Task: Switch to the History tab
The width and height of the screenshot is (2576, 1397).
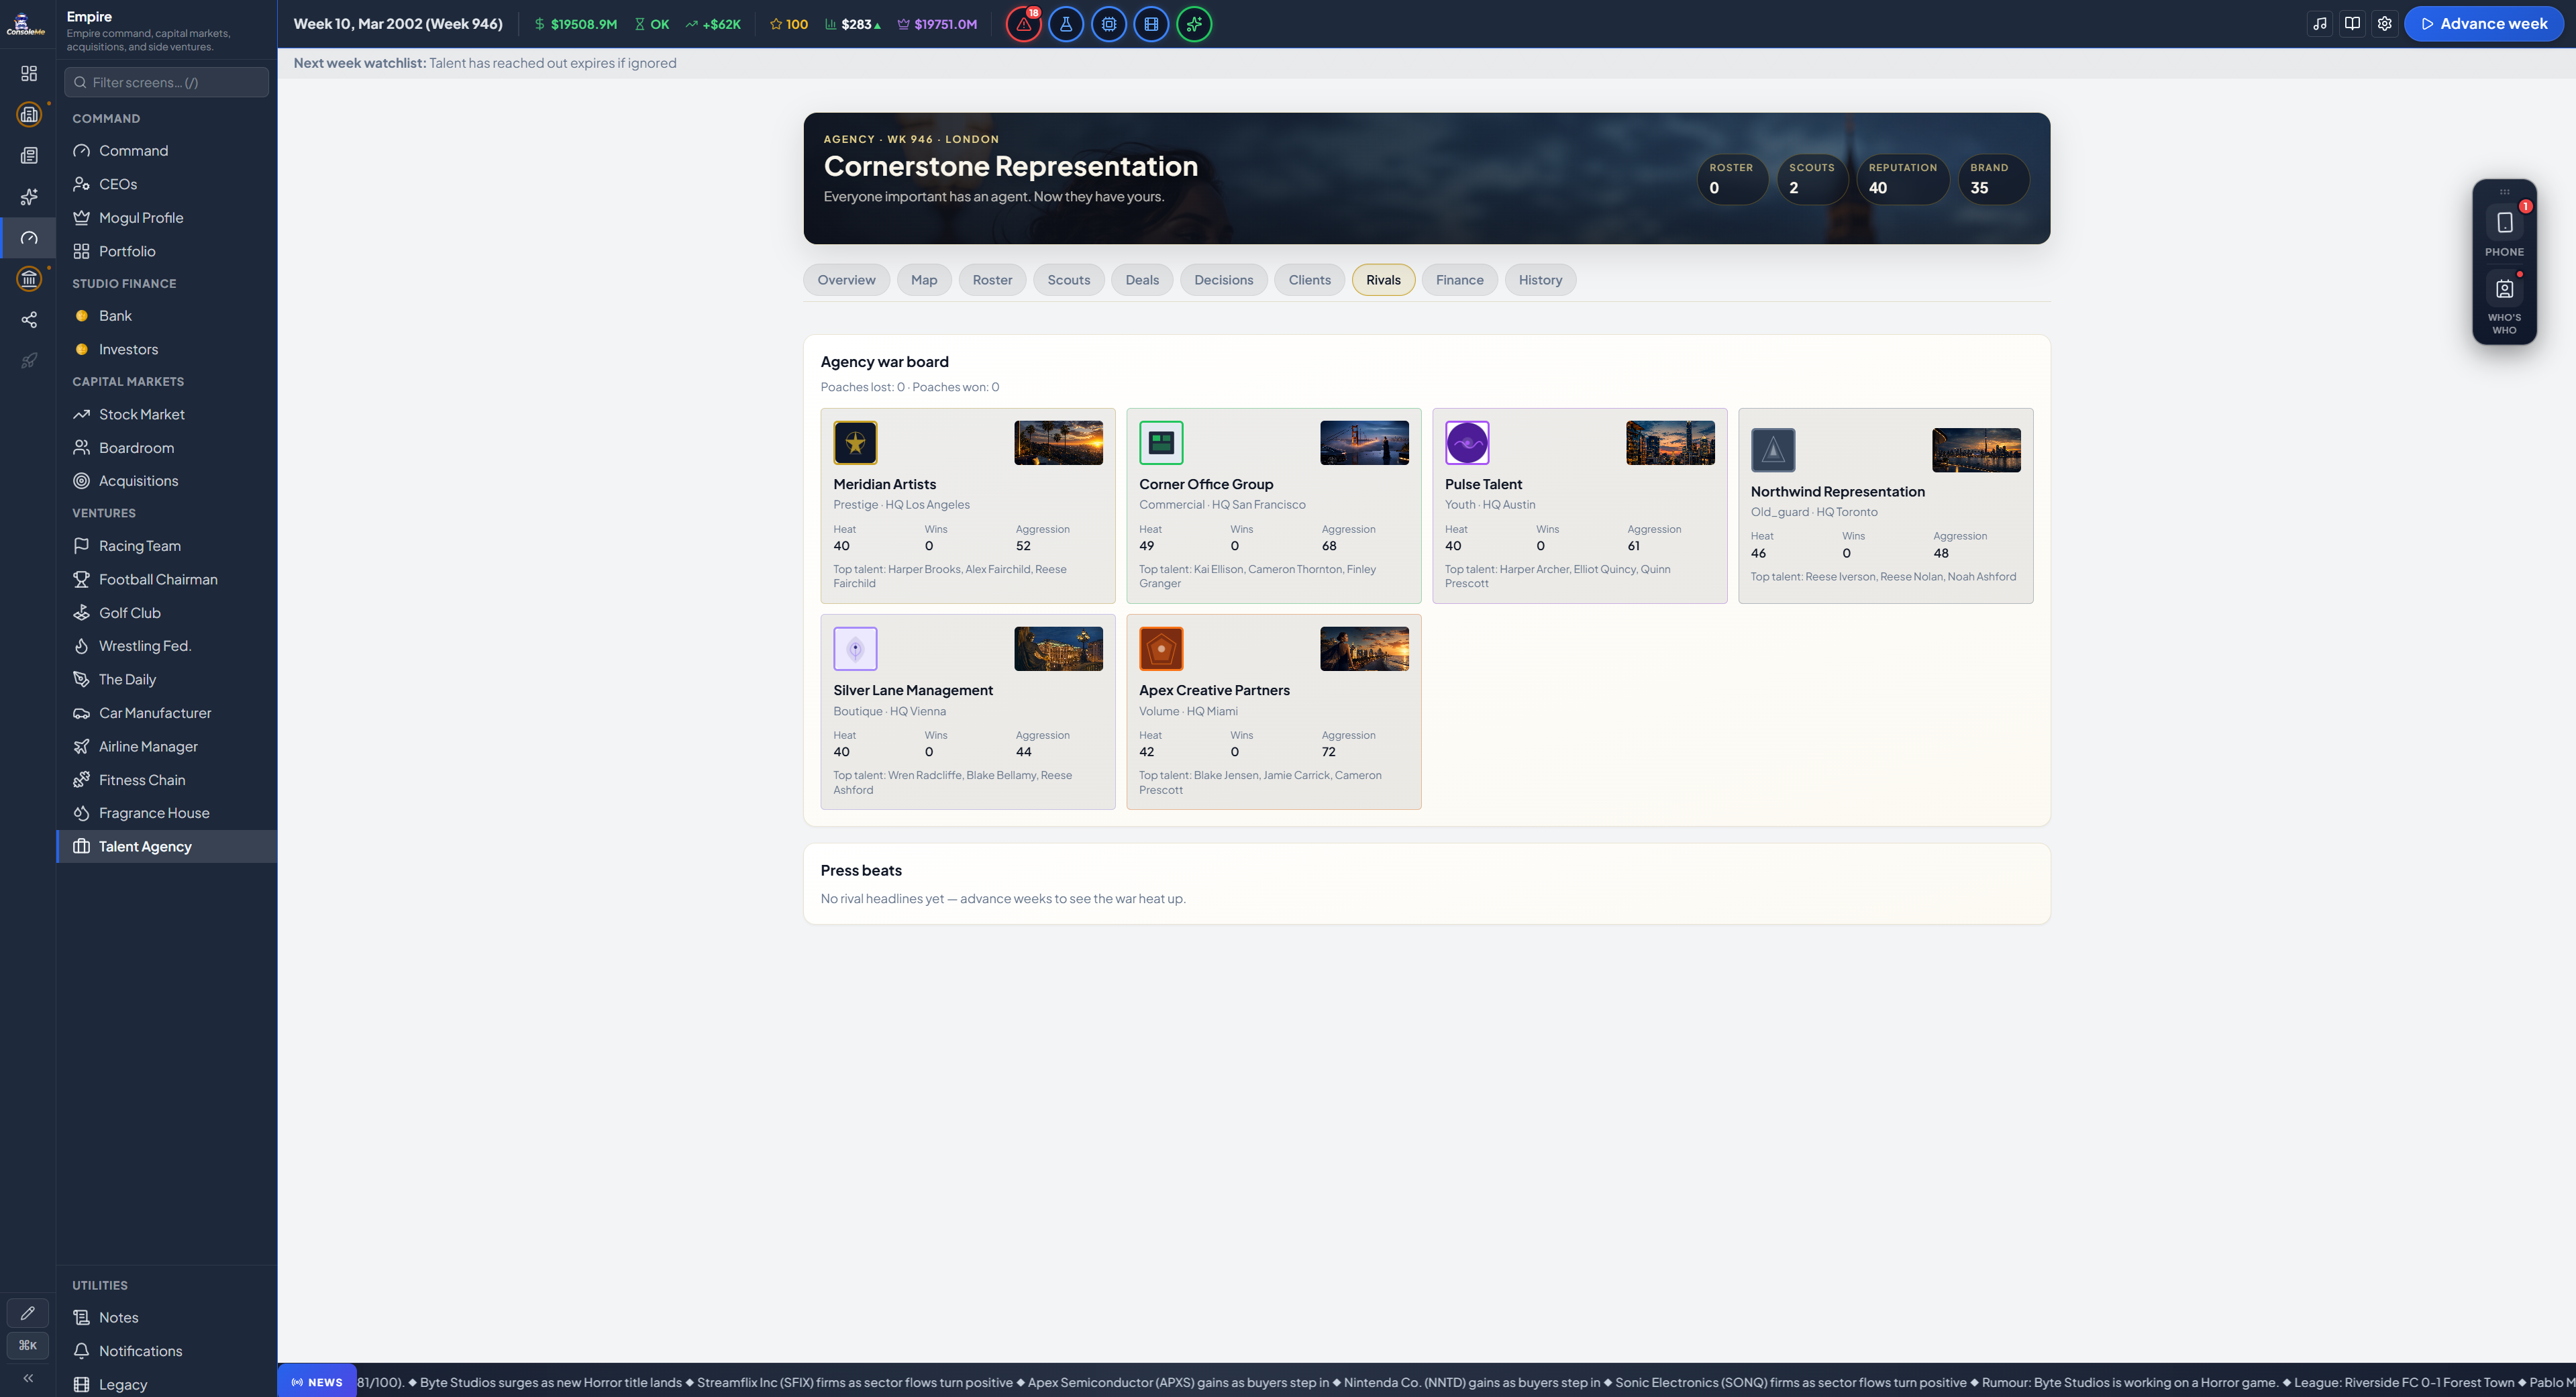Action: pyautogui.click(x=1540, y=280)
